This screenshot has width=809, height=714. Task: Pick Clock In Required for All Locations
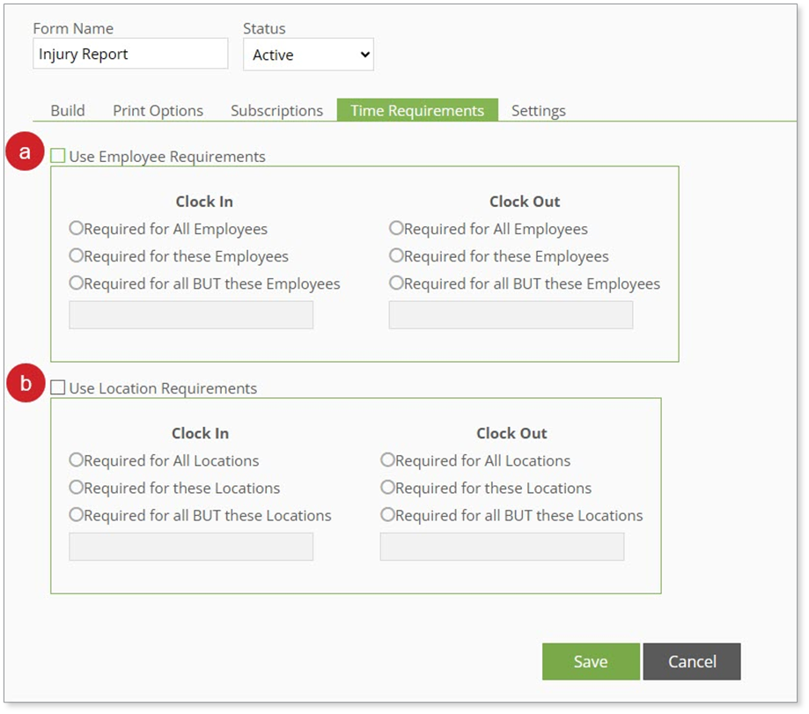pos(77,460)
